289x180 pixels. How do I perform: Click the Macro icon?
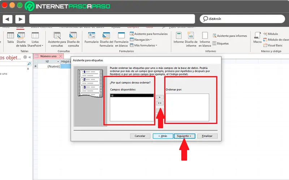click(257, 38)
